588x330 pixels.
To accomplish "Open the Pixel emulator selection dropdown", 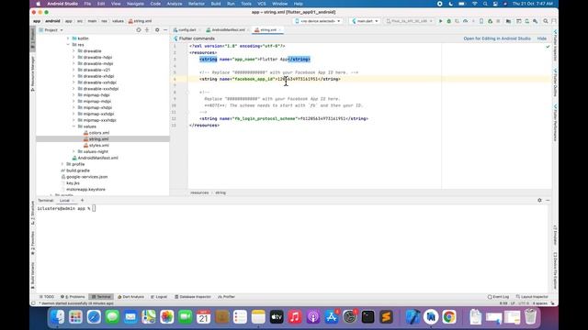I will coord(409,21).
